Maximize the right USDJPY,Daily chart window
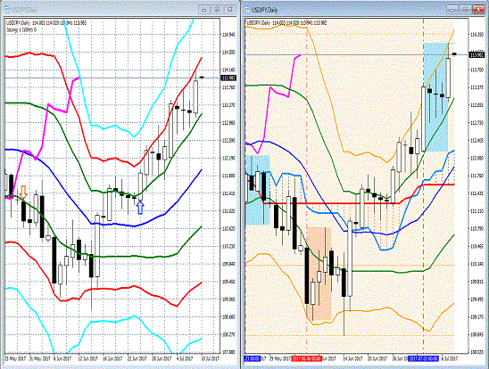The image size is (489, 369). coord(465,10)
